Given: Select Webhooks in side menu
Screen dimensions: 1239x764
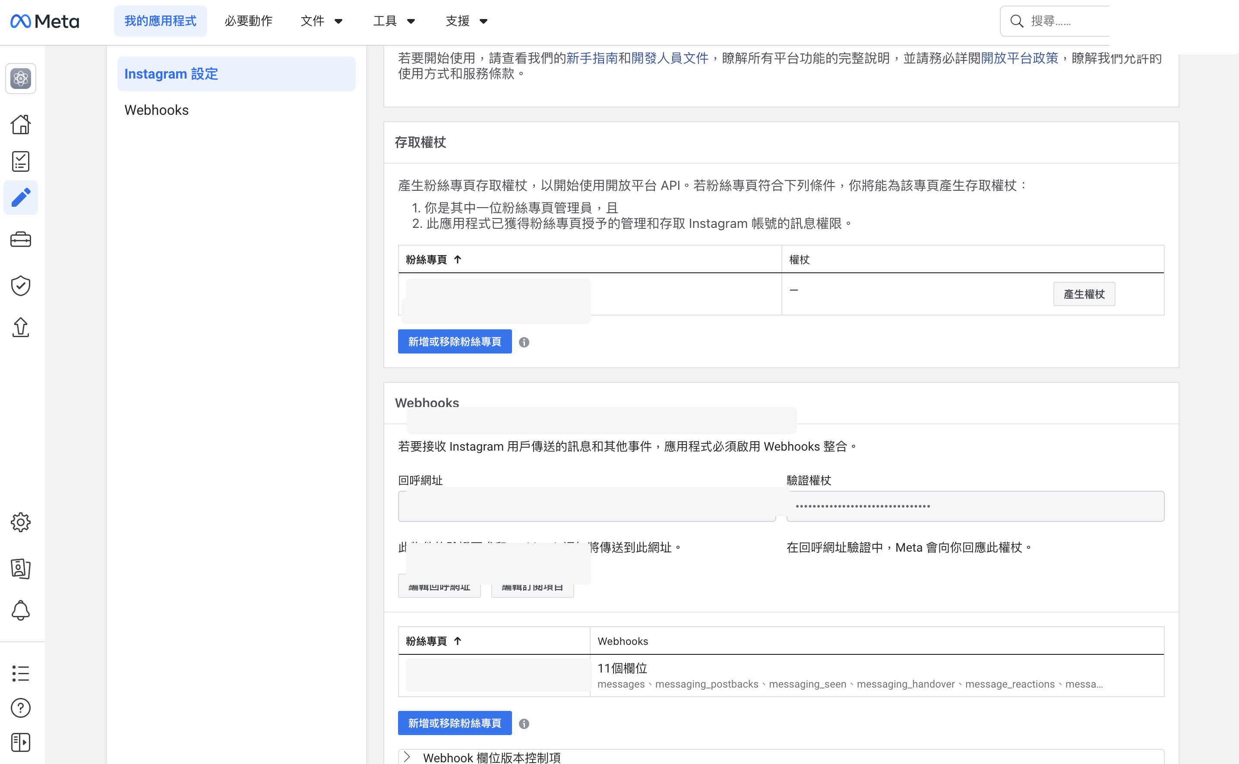Looking at the screenshot, I should 157,110.
